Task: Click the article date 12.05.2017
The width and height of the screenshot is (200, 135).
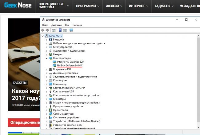Action: (x=18, y=105)
